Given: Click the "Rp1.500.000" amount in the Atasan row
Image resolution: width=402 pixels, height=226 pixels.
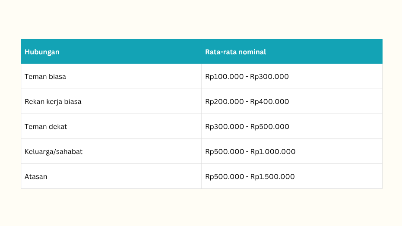Looking at the screenshot, I should point(273,177).
